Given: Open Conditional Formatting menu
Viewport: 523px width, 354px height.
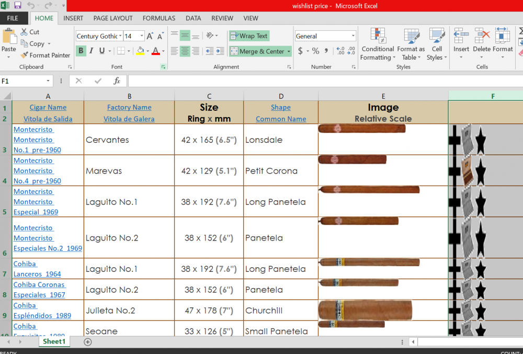Looking at the screenshot, I should tap(378, 44).
